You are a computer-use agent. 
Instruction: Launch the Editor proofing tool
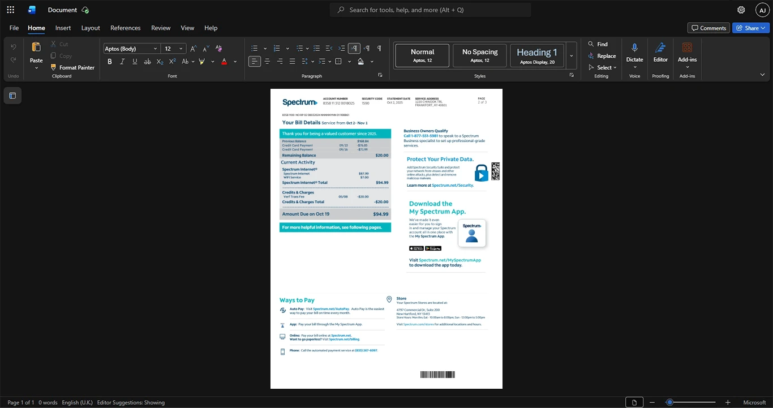[x=660, y=54]
